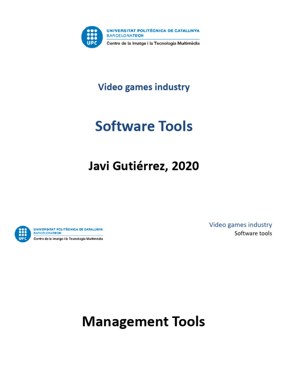
Task: Click 'Javi Gutiérrez, 2020' author line
Action: click(x=144, y=166)
